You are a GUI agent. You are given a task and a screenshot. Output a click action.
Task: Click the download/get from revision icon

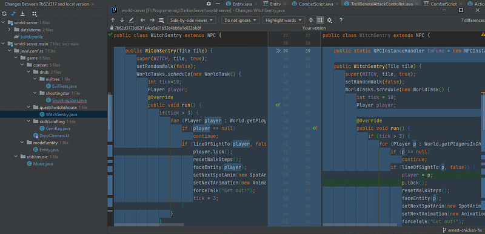22,14
